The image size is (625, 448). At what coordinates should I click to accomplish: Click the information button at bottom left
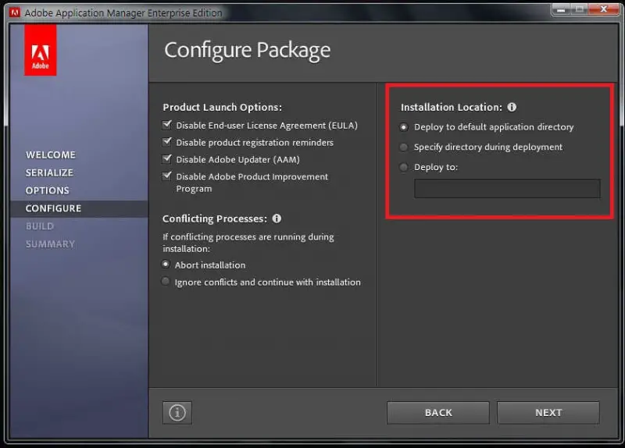tap(177, 413)
